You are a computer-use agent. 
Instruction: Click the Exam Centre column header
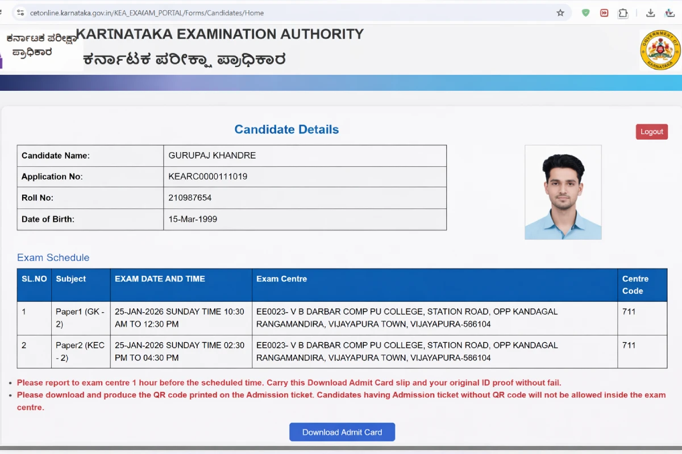pyautogui.click(x=281, y=279)
